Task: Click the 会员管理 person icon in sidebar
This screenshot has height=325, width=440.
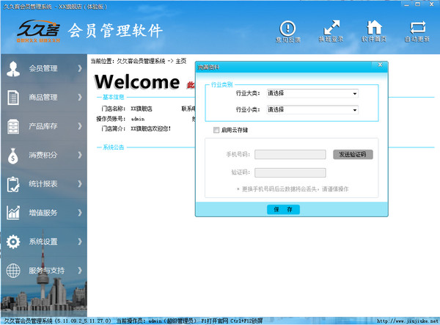Action: click(13, 69)
